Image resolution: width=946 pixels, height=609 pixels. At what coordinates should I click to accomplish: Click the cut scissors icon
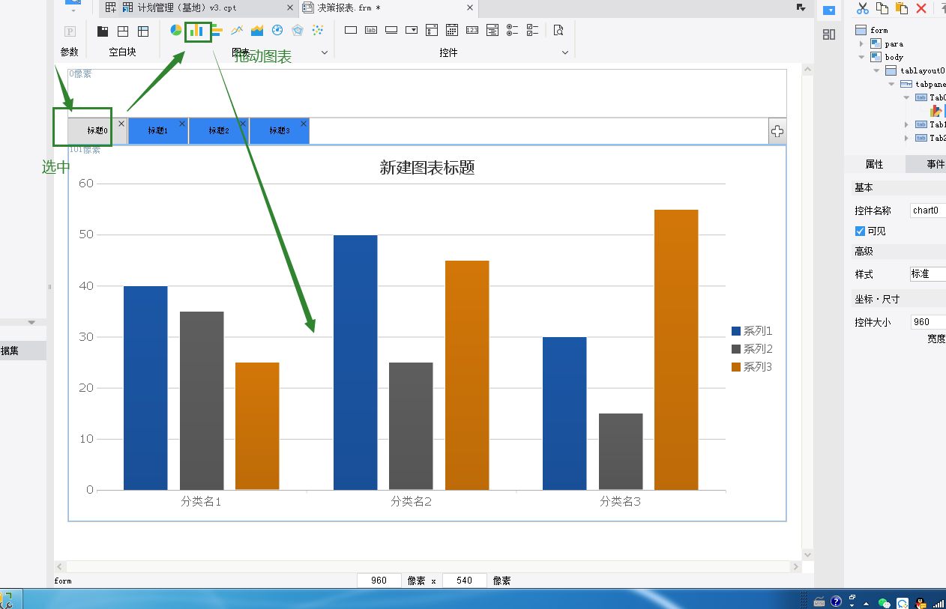pos(863,8)
